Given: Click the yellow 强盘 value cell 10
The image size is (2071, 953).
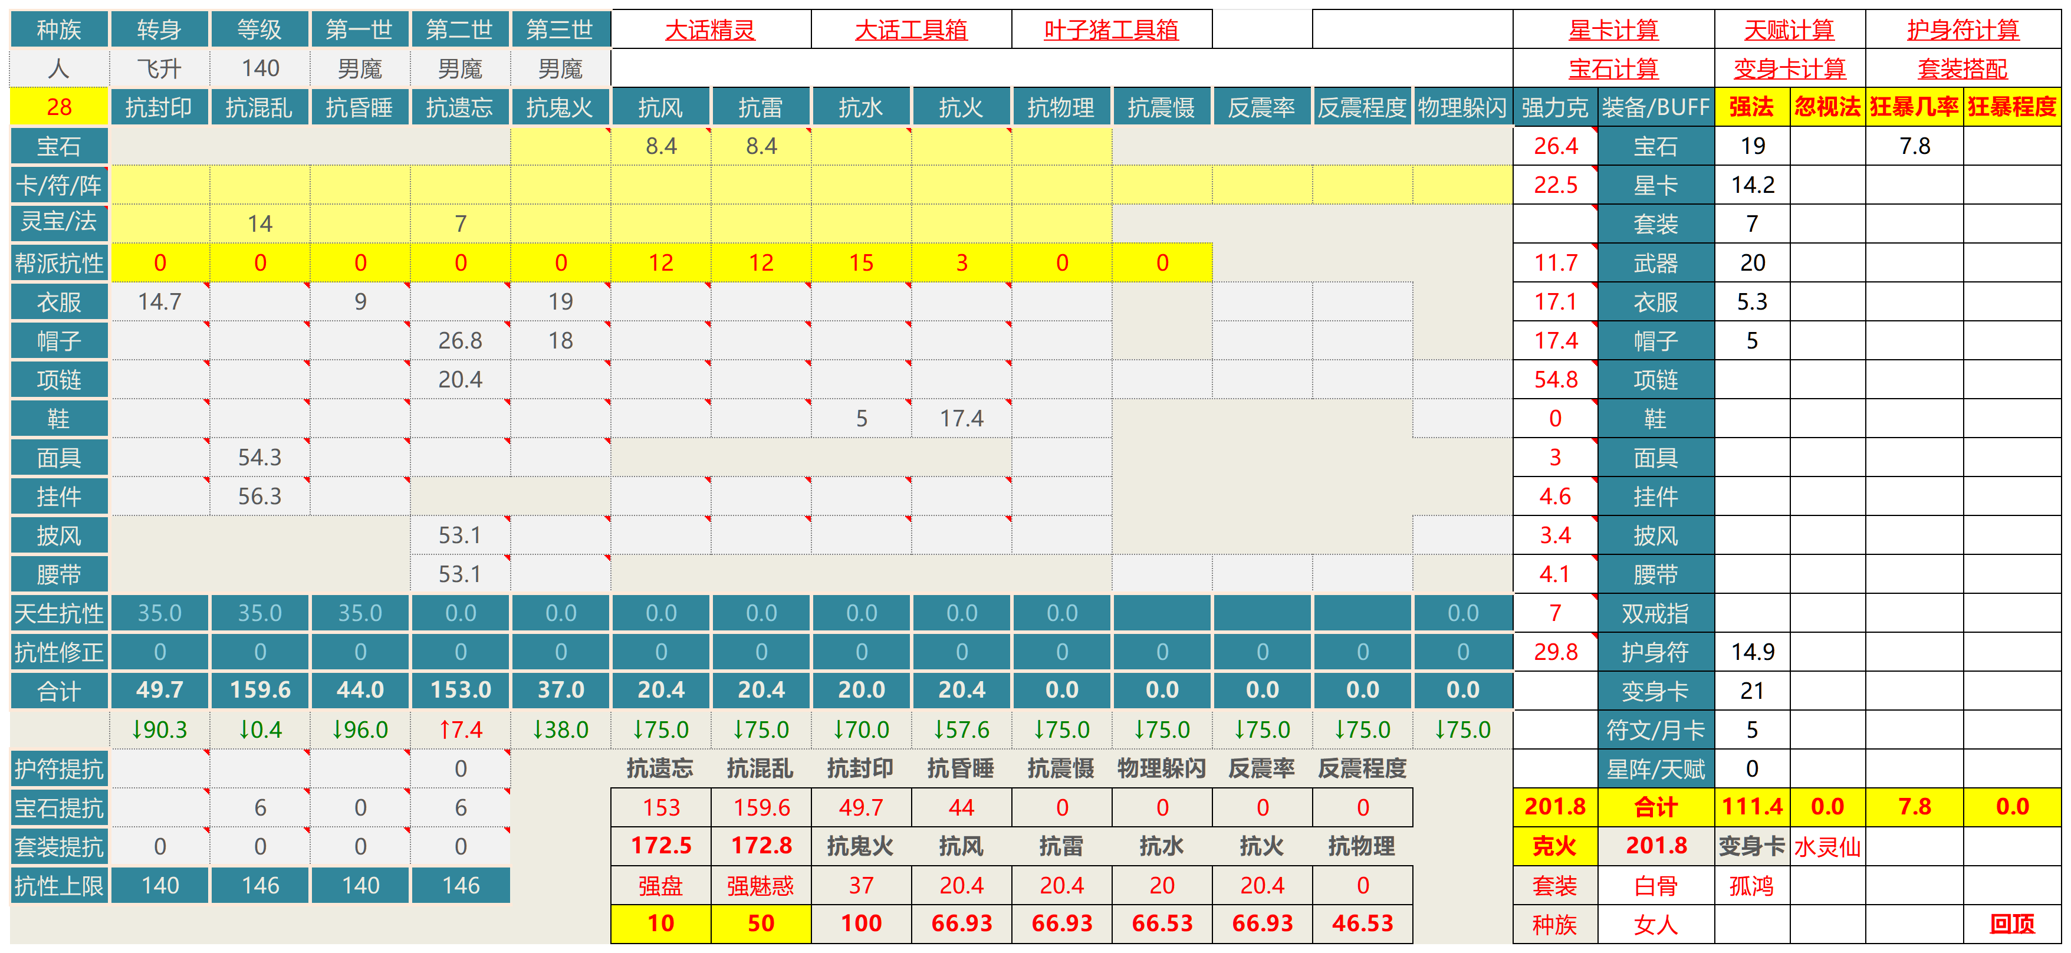Looking at the screenshot, I should click(660, 924).
